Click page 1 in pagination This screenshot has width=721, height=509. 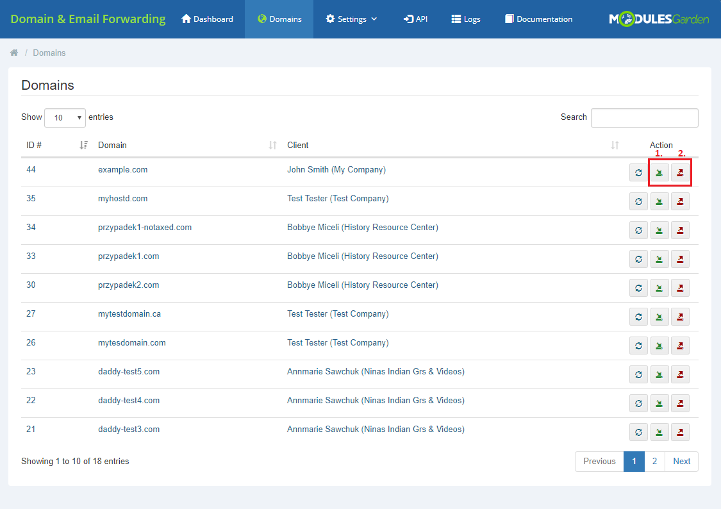pos(634,461)
